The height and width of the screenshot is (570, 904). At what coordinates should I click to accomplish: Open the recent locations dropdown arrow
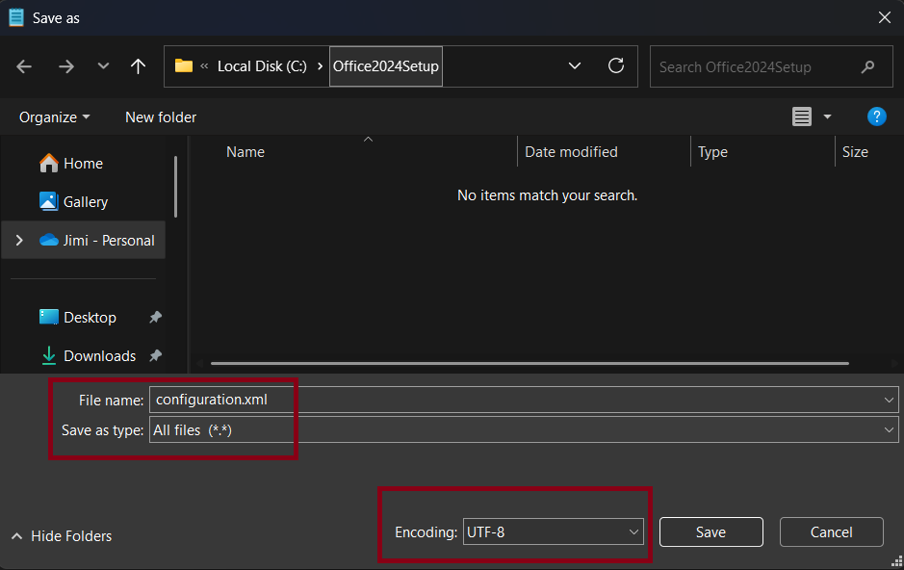point(103,66)
